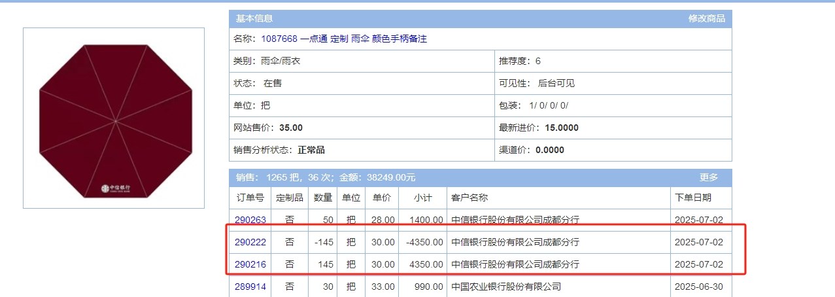Image resolution: width=835 pixels, height=297 pixels.
Task: Click the 小计 column header
Action: (x=422, y=198)
